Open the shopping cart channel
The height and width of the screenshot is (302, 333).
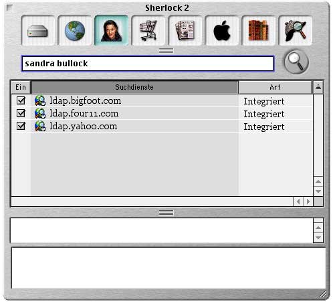[148, 31]
